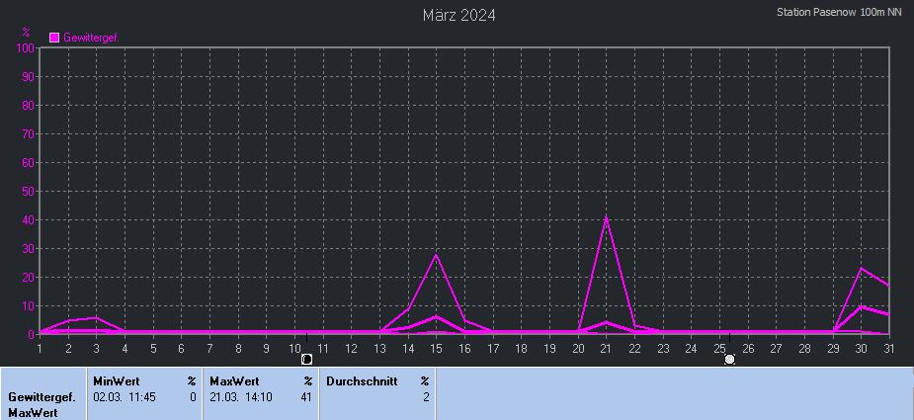Click the MinWert column header
This screenshot has height=420, width=914.
tap(116, 381)
